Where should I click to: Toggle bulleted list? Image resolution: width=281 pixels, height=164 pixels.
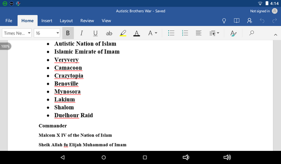[x=171, y=33]
